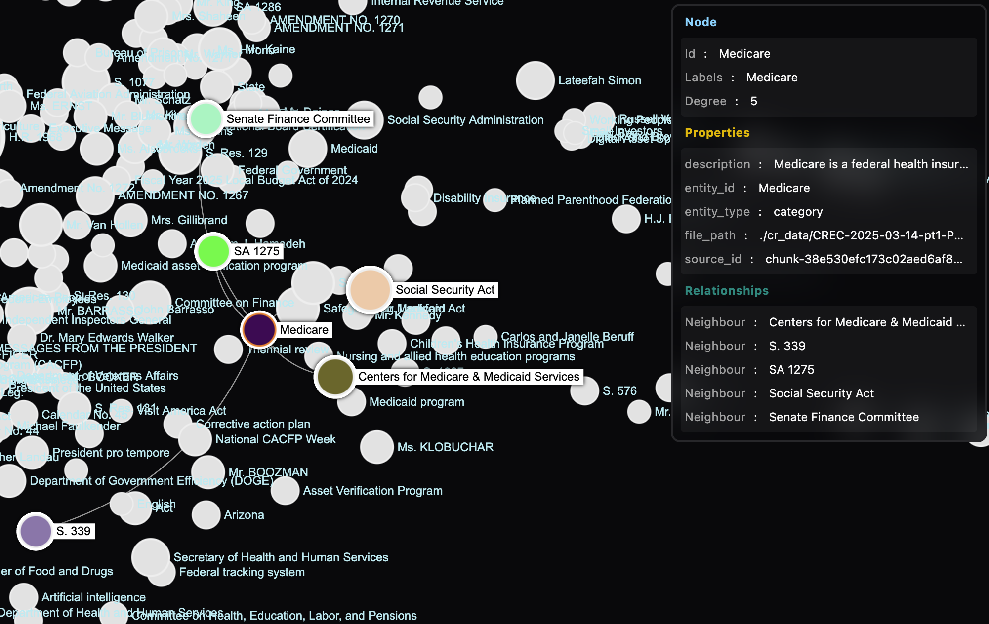Click the Properties section heading
This screenshot has height=624, width=989.
point(717,133)
